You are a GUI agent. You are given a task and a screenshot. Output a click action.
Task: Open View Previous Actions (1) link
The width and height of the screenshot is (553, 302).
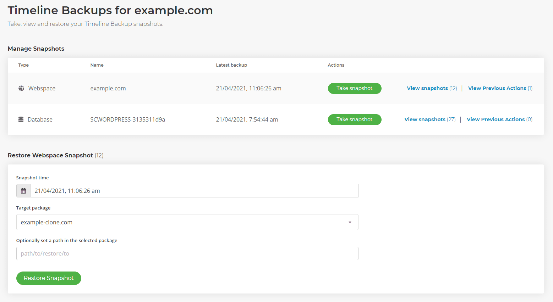tap(500, 88)
